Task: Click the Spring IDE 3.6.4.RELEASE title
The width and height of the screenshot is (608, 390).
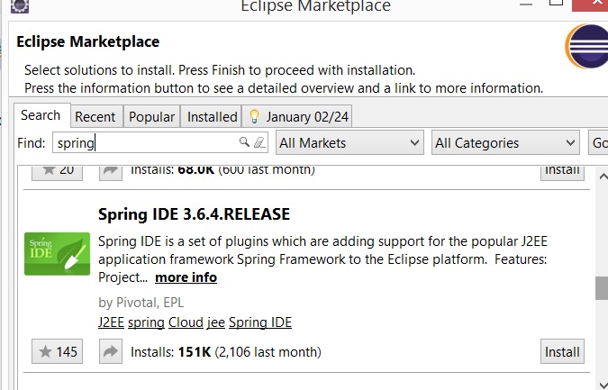Action: pos(194,214)
